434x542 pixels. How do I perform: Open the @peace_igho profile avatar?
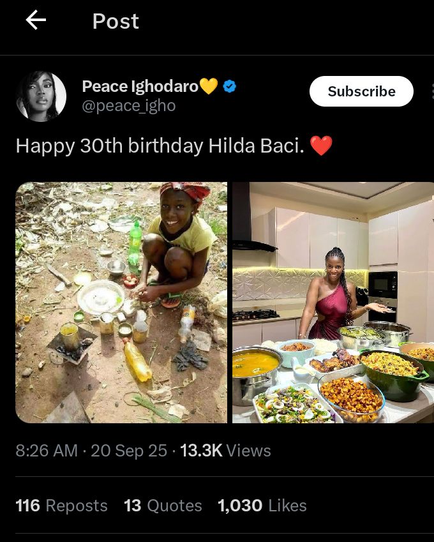[41, 96]
